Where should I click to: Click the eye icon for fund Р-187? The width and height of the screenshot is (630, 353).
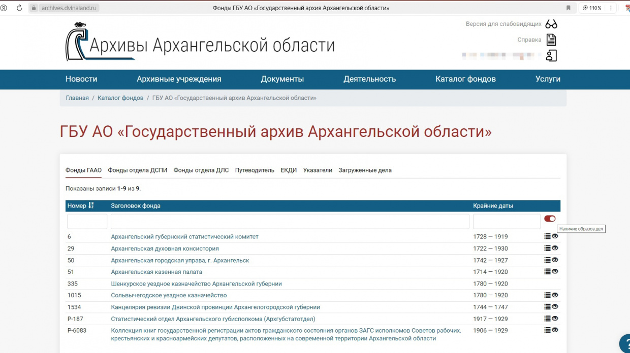tap(555, 319)
